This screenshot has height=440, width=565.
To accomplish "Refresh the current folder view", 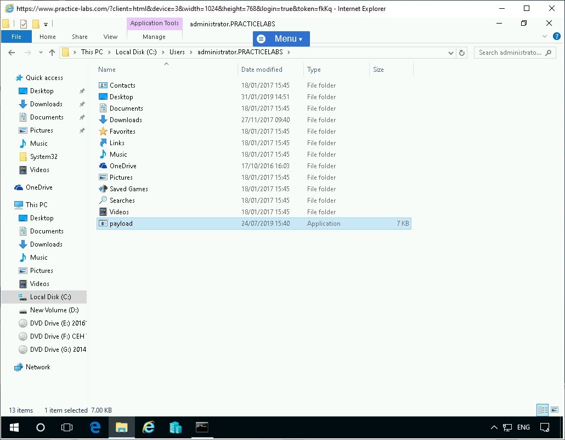I will pos(461,53).
